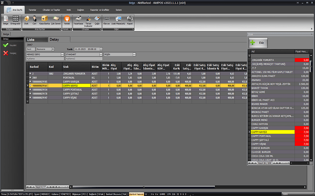Click the green Kaydet checkmark

6,45
